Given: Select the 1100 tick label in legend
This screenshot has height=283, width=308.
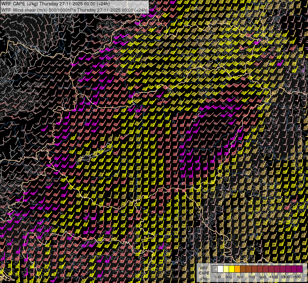Looking at the screenshot, I should pyautogui.click(x=274, y=277).
